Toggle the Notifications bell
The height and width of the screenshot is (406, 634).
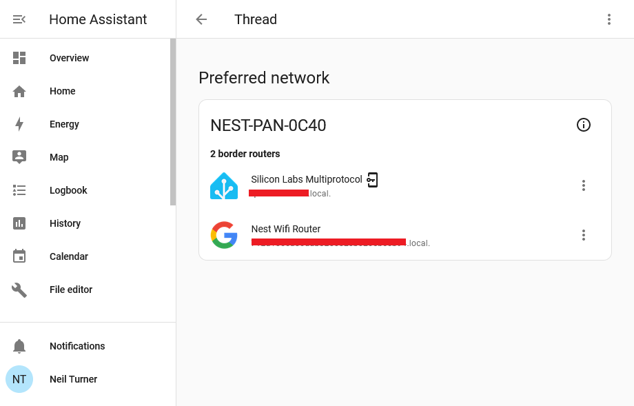point(19,346)
